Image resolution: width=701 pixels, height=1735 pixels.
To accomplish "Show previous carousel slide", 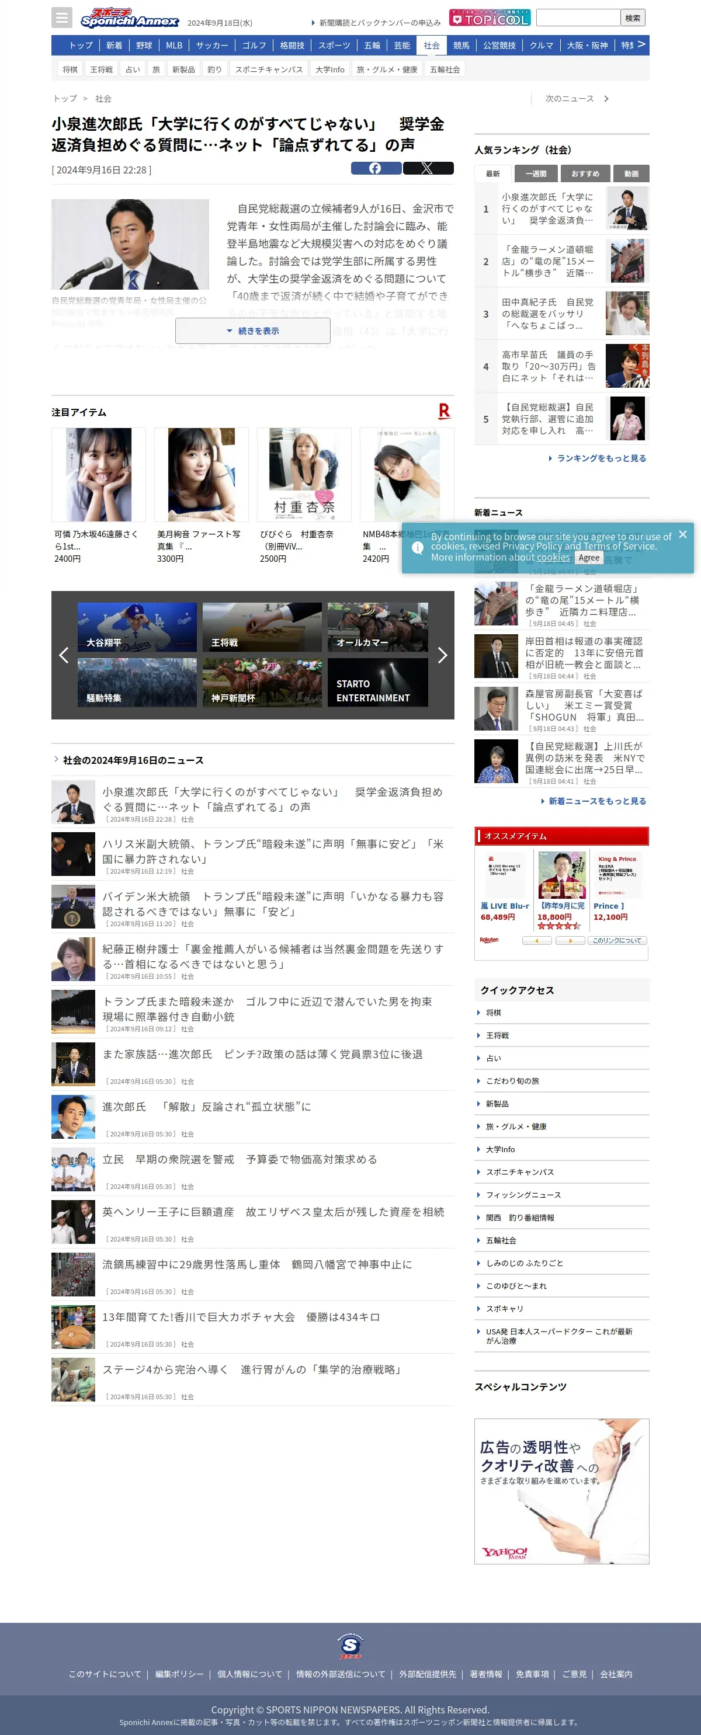I will pos(64,655).
